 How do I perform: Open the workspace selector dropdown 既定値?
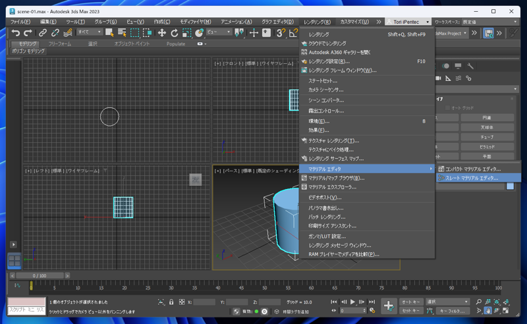click(x=489, y=22)
